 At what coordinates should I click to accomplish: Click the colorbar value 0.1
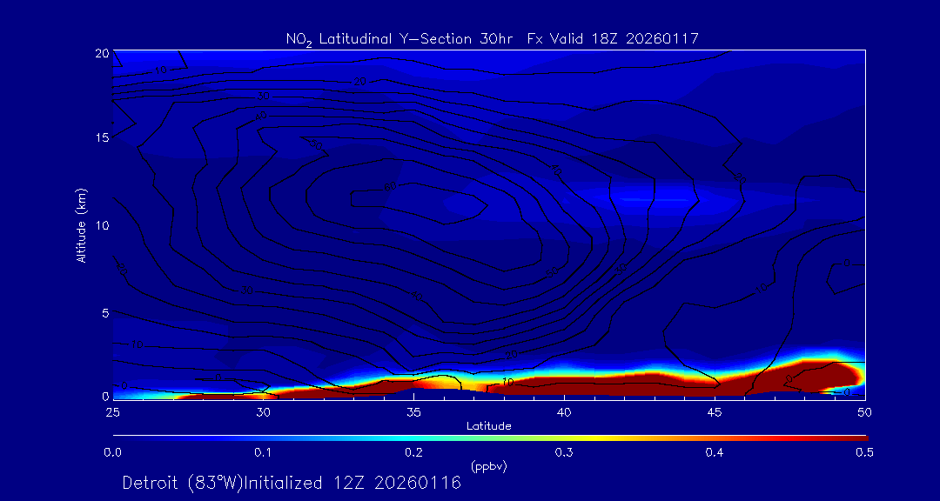(x=263, y=453)
